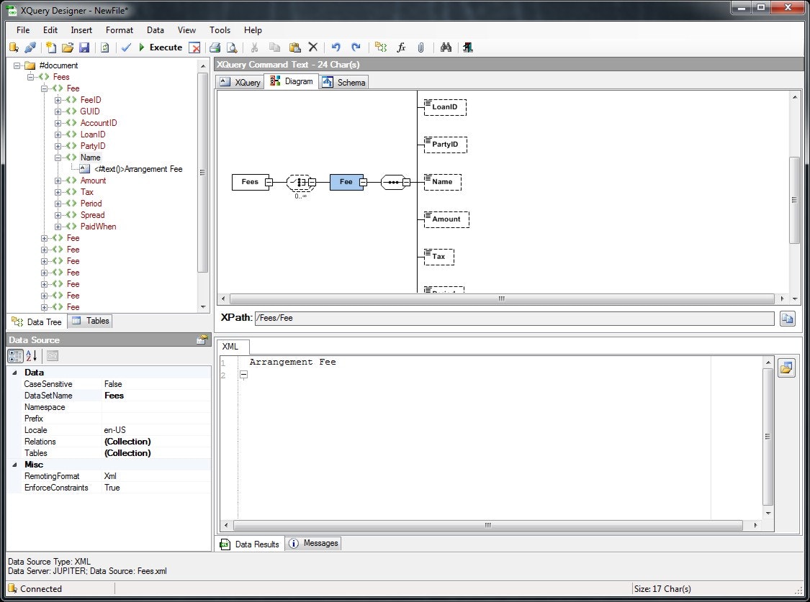The image size is (810, 602).
Task: Click the copy XPath icon next to XPath field
Action: (x=787, y=319)
